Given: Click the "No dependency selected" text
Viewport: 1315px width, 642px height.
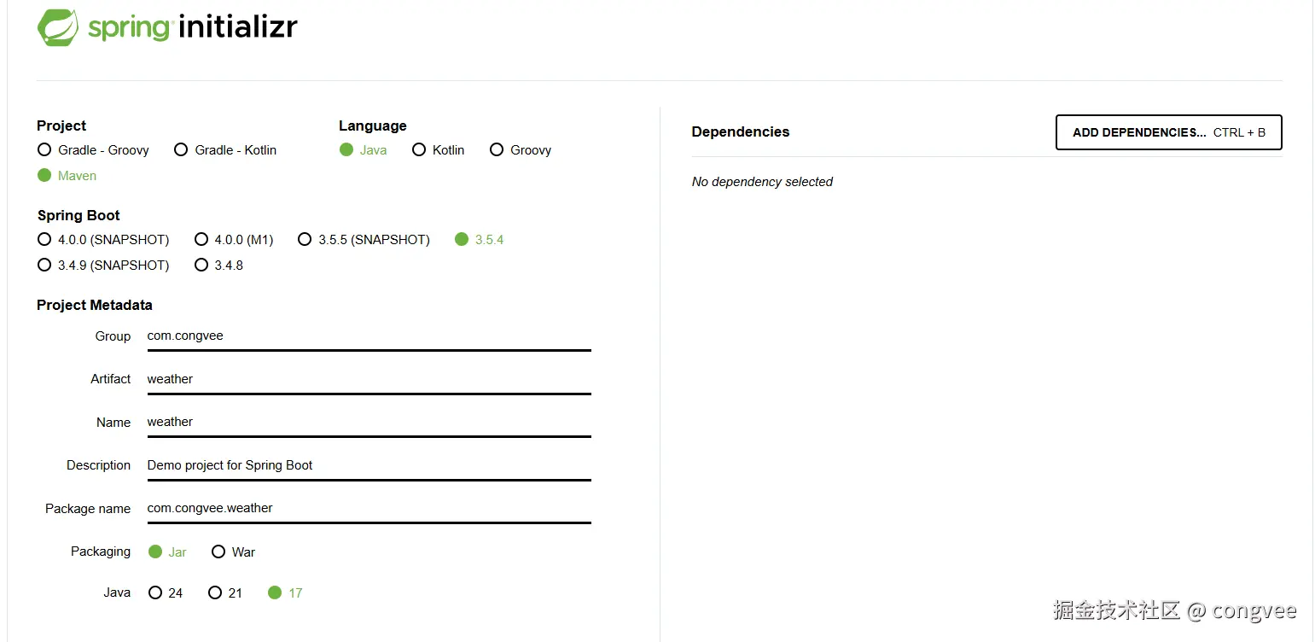Looking at the screenshot, I should point(762,182).
